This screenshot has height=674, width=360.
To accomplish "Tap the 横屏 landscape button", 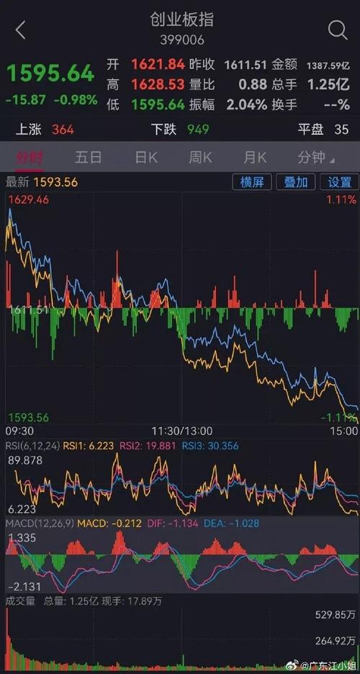I will (x=252, y=182).
